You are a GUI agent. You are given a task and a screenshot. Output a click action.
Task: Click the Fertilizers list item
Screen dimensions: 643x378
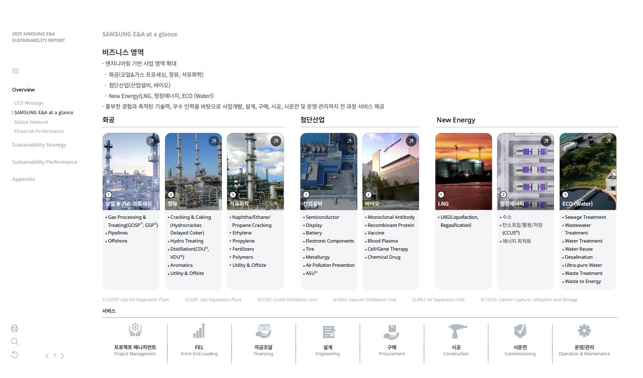(242, 249)
